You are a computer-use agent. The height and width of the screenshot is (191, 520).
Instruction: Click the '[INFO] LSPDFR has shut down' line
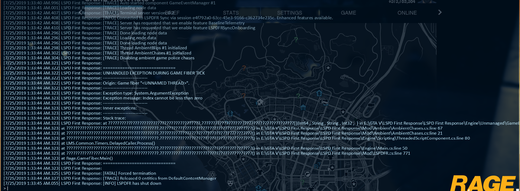pyautogui.click(x=82, y=183)
